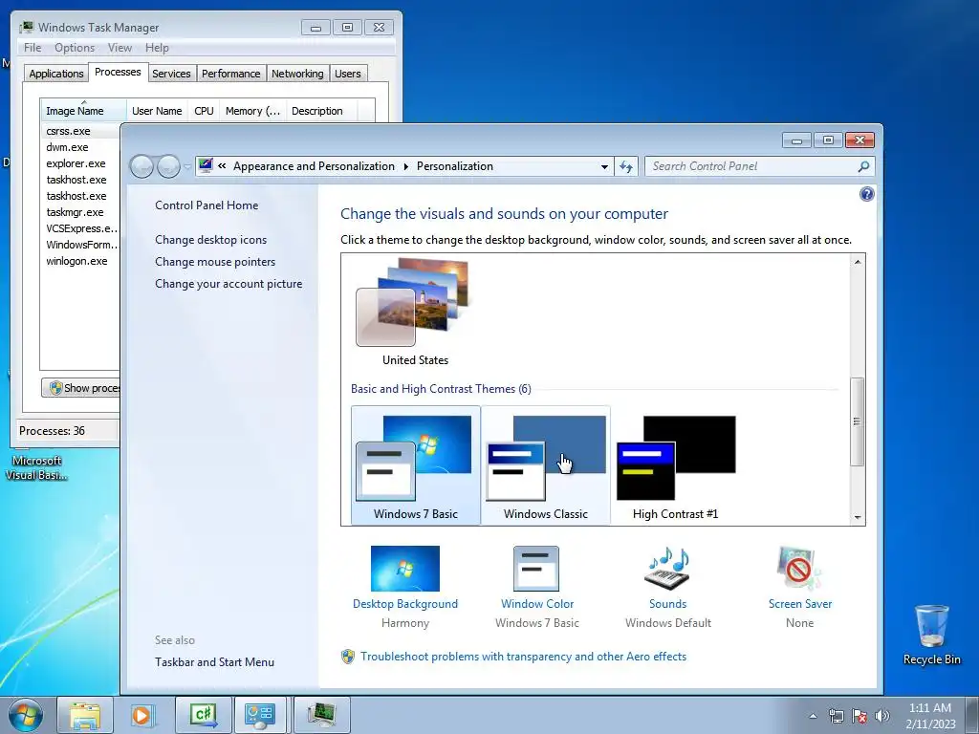Expand the arrow after Appearance and Personalization
979x734 pixels.
[x=405, y=166]
